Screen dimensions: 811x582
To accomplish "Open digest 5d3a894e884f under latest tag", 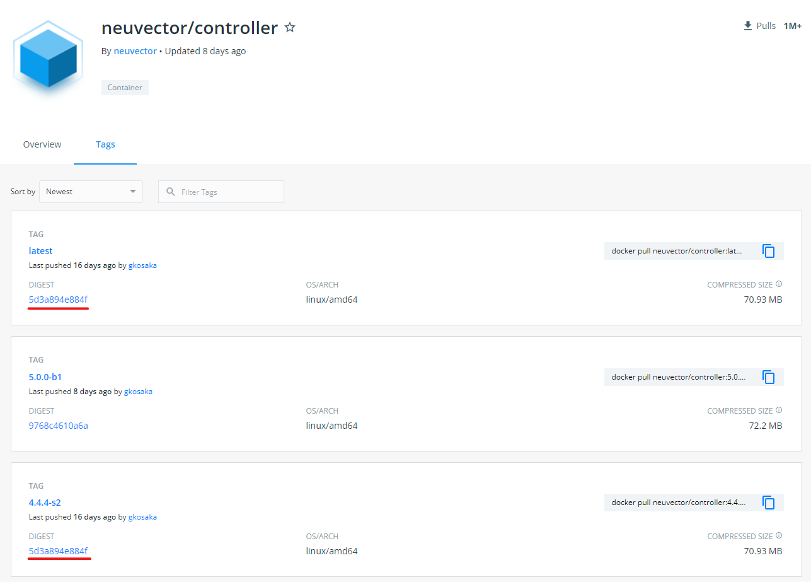I will [x=58, y=300].
